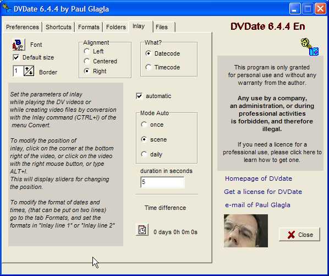329x276 pixels.
Task: Switch to the Preferences tab
Action: tap(23, 27)
